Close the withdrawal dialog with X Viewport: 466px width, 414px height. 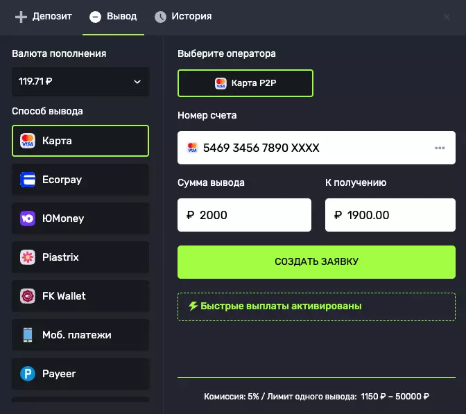[x=447, y=17]
